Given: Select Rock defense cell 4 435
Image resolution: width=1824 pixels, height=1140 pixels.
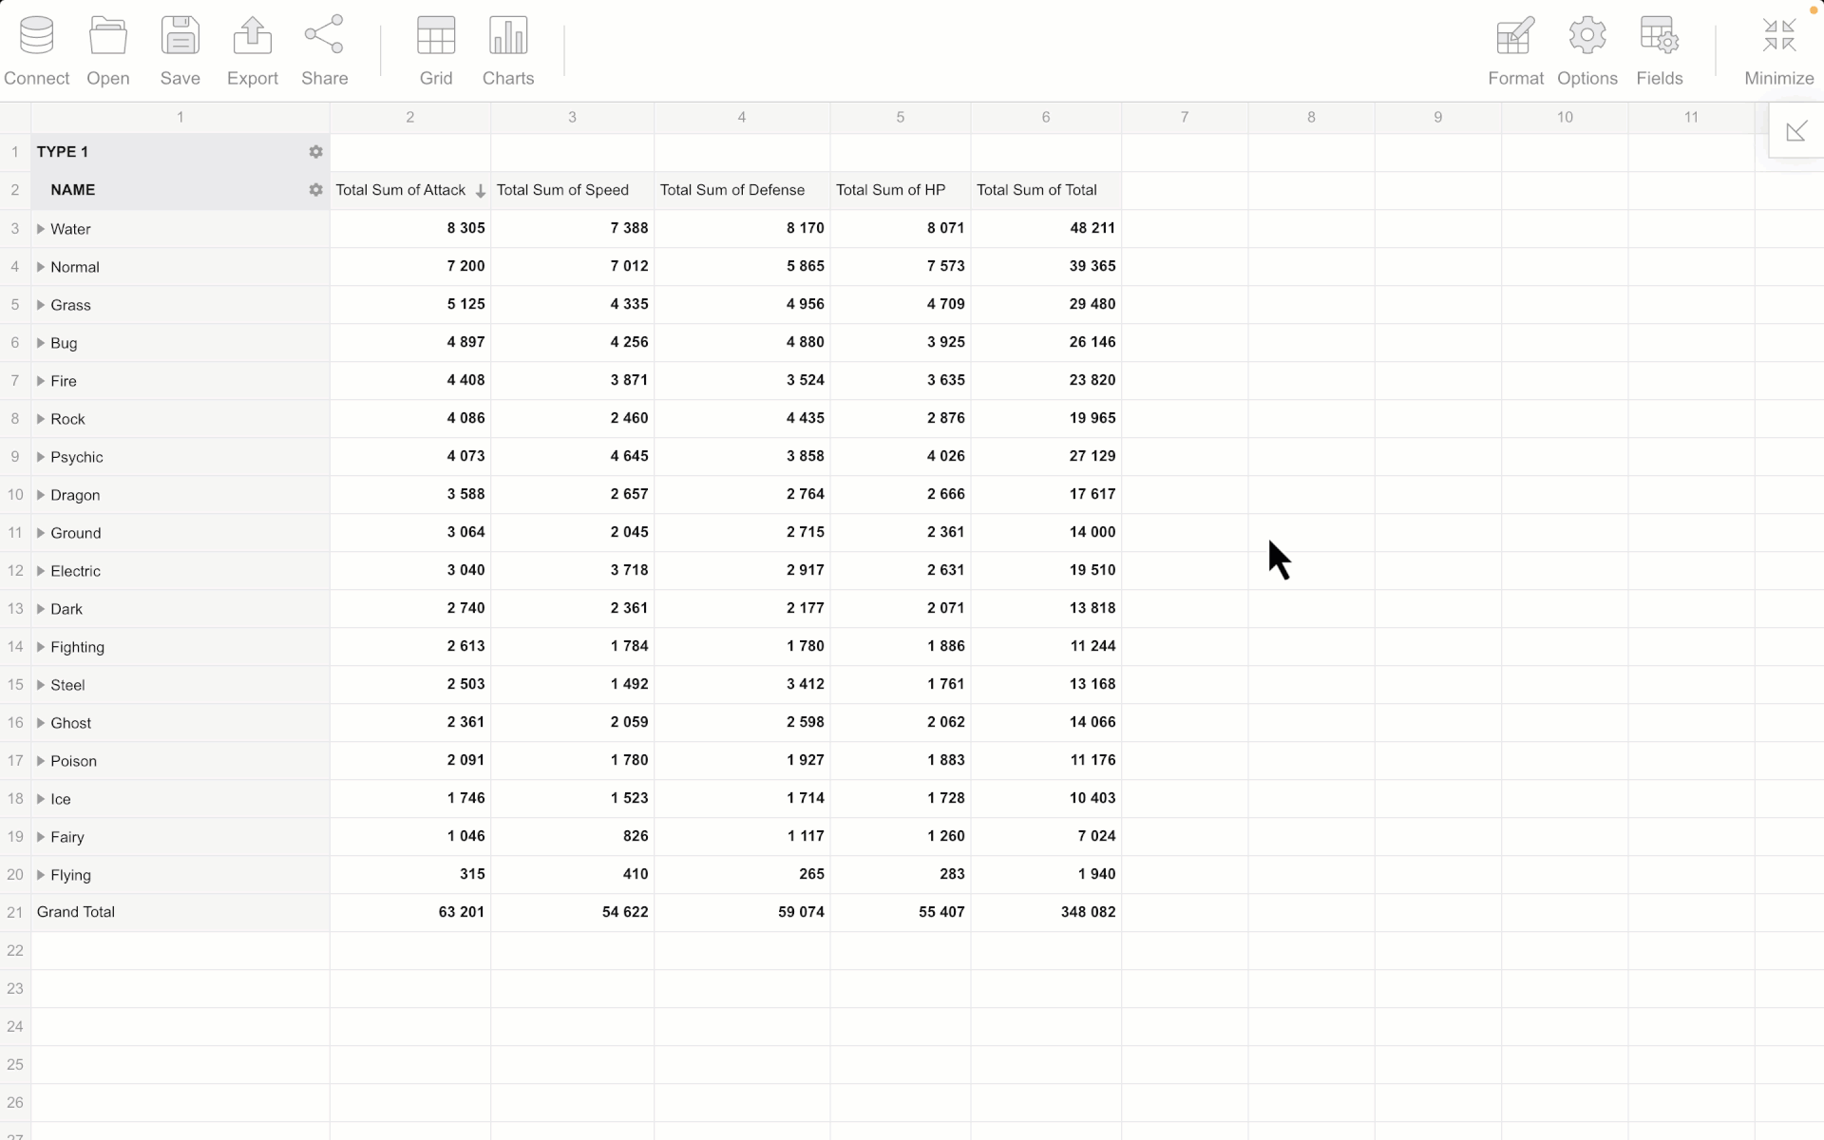Looking at the screenshot, I should (x=742, y=418).
